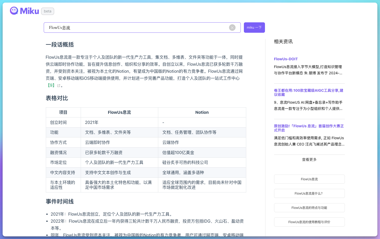Click timeline entry '2021年：FlowUs息流创立'
Image resolution: width=380 pixels, height=239 pixels.
(x=112, y=214)
